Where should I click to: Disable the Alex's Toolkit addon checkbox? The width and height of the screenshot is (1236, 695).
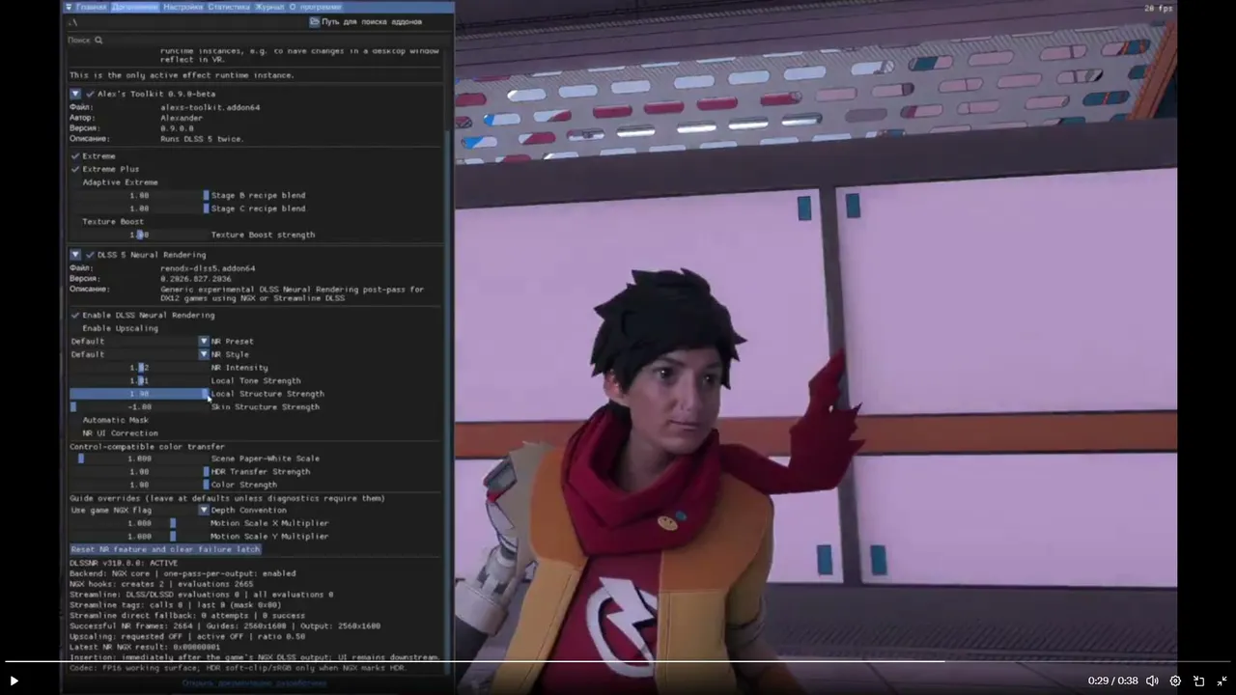(90, 94)
